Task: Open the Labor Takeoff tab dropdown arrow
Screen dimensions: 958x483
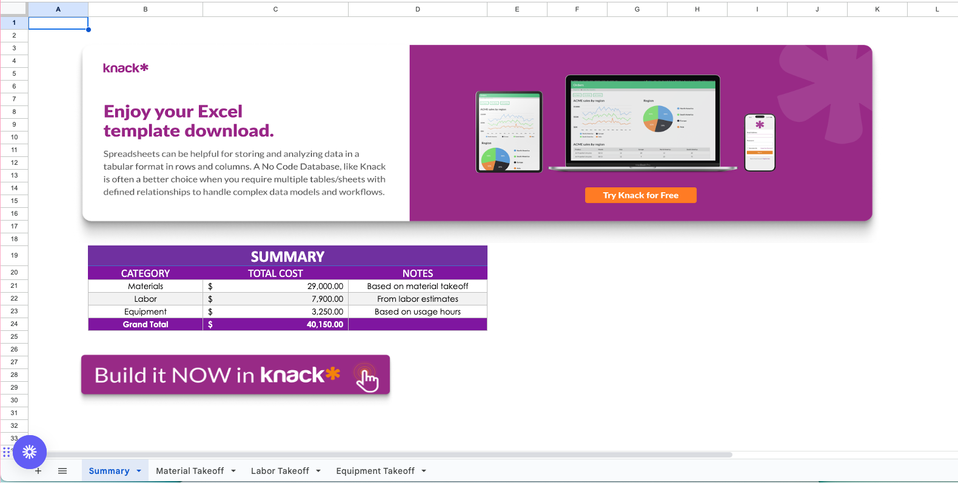Action: tap(318, 471)
